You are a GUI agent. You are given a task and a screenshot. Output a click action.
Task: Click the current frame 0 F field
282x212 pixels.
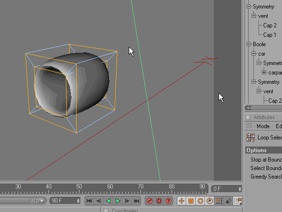(225, 188)
